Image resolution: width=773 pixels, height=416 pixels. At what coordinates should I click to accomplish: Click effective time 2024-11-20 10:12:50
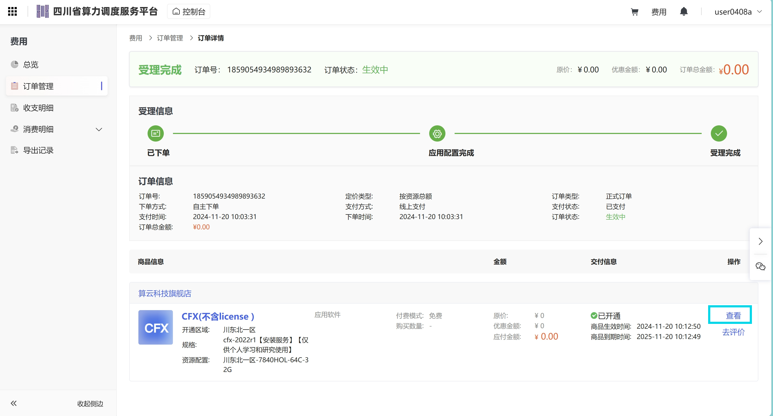pyautogui.click(x=669, y=326)
